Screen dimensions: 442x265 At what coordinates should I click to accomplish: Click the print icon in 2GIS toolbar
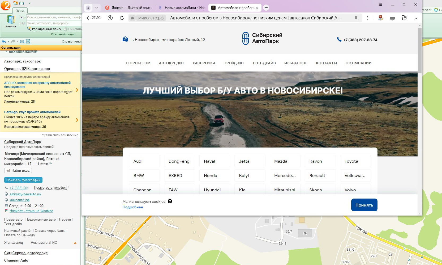pyautogui.click(x=22, y=3)
